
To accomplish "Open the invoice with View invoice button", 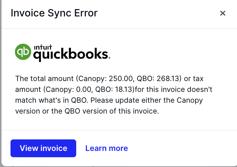I will pyautogui.click(x=43, y=148).
